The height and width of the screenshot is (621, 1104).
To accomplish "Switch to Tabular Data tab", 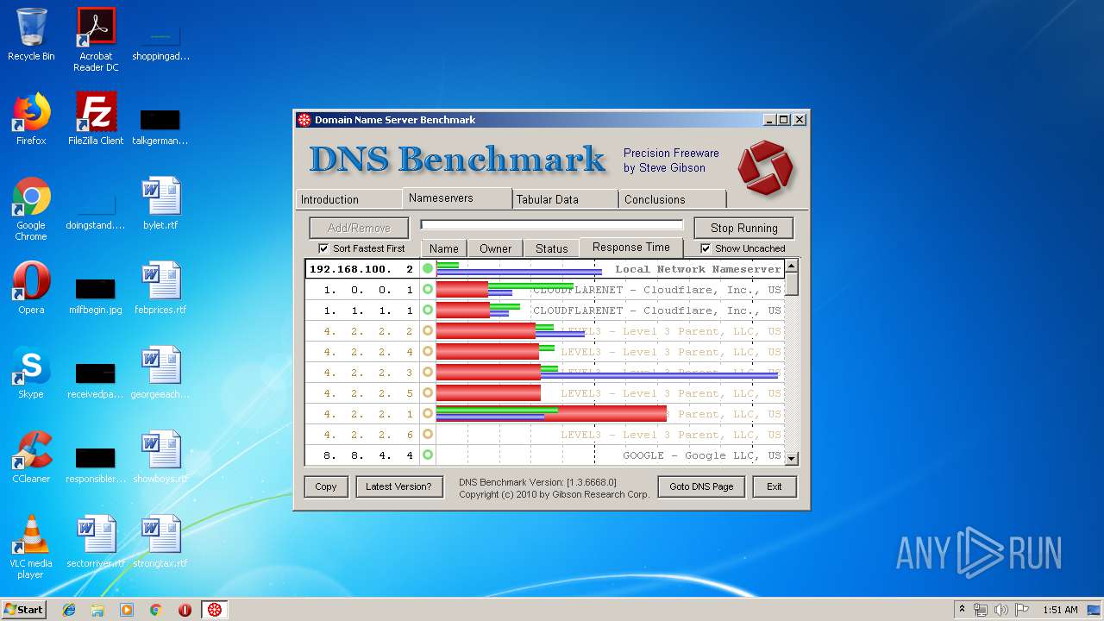I will 565,199.
